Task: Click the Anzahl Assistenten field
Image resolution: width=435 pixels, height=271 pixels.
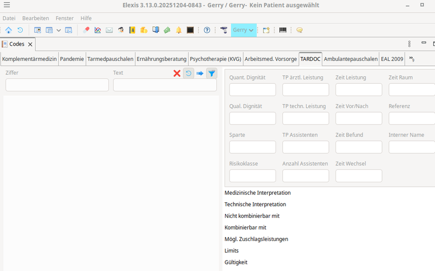Action: (306, 176)
